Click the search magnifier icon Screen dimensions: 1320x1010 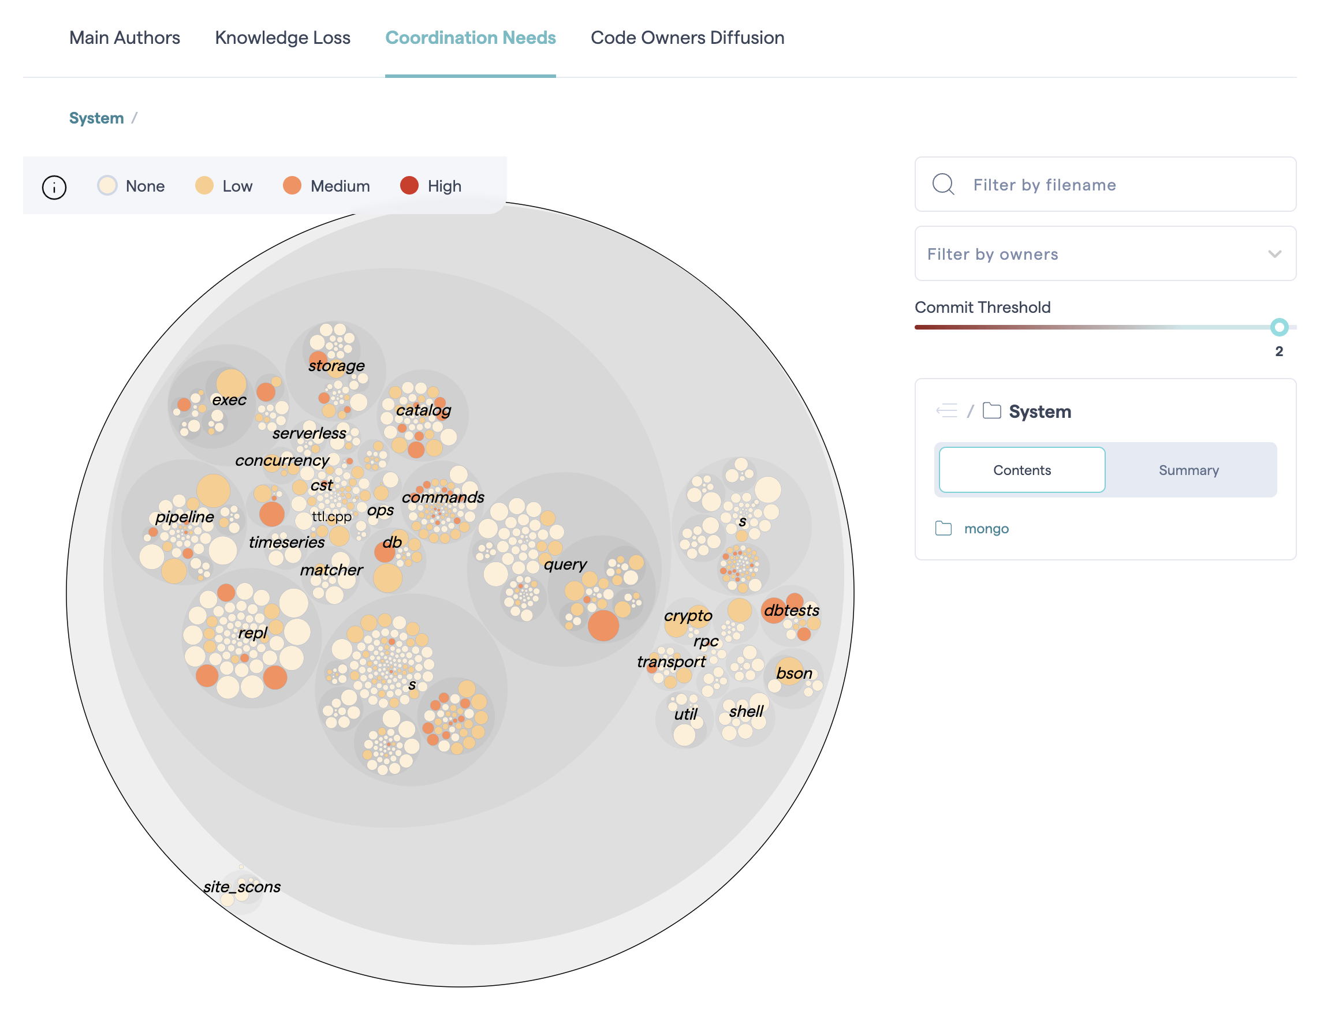(943, 184)
